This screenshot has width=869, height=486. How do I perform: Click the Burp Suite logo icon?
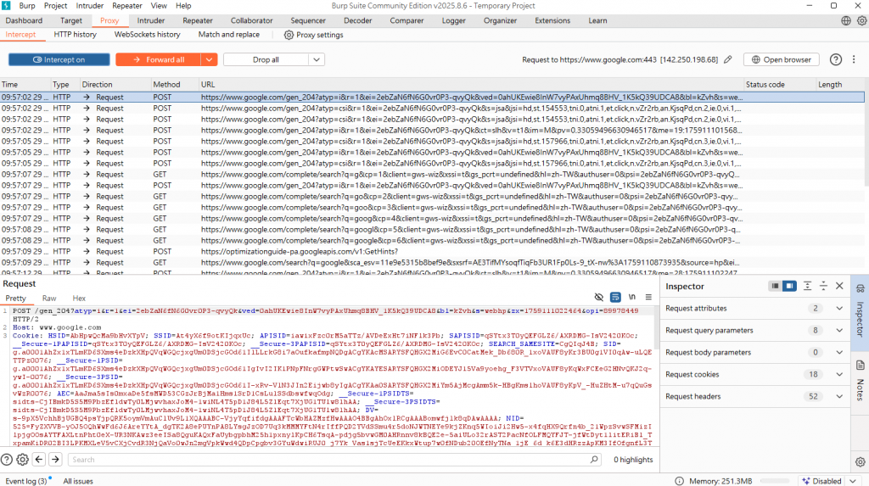6,6
